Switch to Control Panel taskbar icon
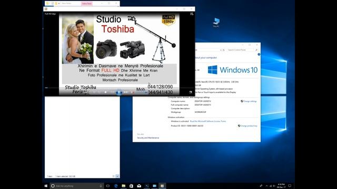 point(154,186)
